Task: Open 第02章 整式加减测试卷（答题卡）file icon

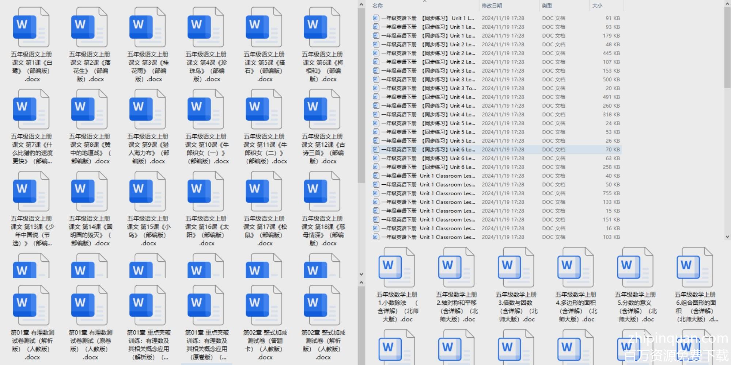Action: click(264, 306)
